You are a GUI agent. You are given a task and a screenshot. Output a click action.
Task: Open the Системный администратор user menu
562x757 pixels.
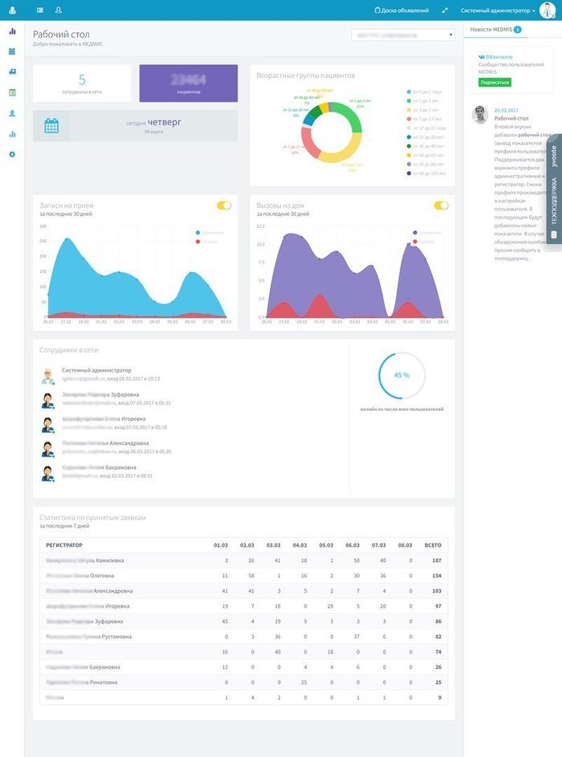[x=497, y=10]
